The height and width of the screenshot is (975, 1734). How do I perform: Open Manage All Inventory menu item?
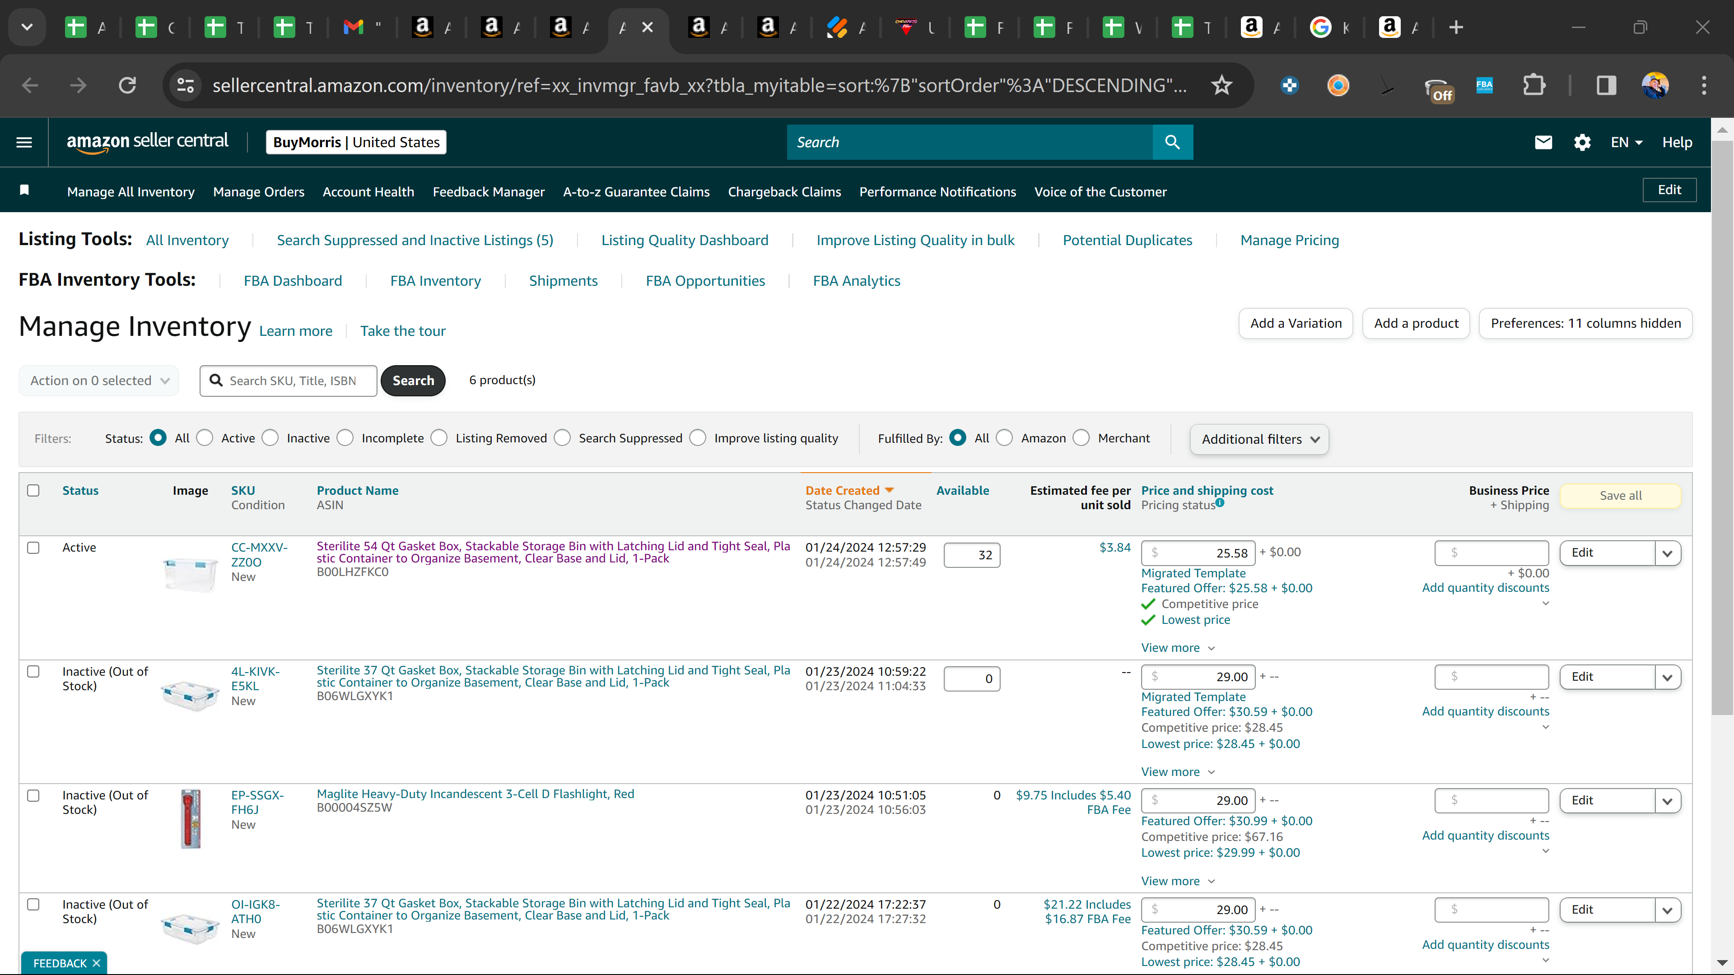pos(131,192)
